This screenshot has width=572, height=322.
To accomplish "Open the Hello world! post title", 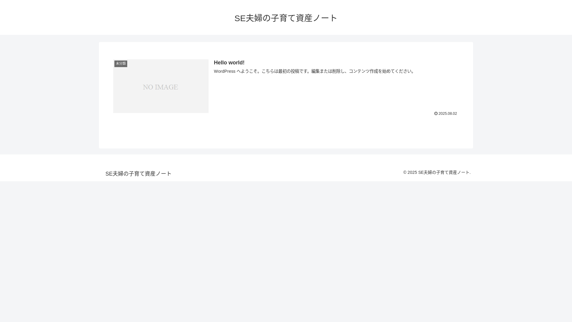I will pyautogui.click(x=229, y=63).
